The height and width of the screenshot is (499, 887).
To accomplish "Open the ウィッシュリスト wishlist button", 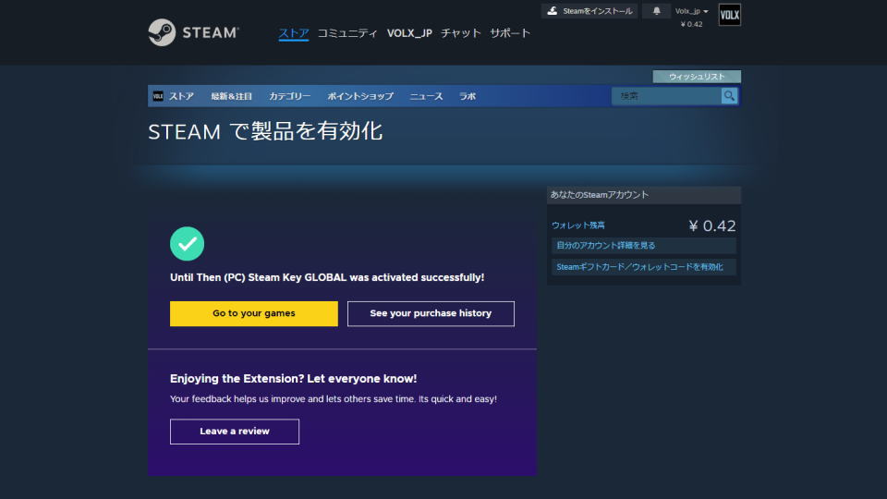I will (x=697, y=77).
